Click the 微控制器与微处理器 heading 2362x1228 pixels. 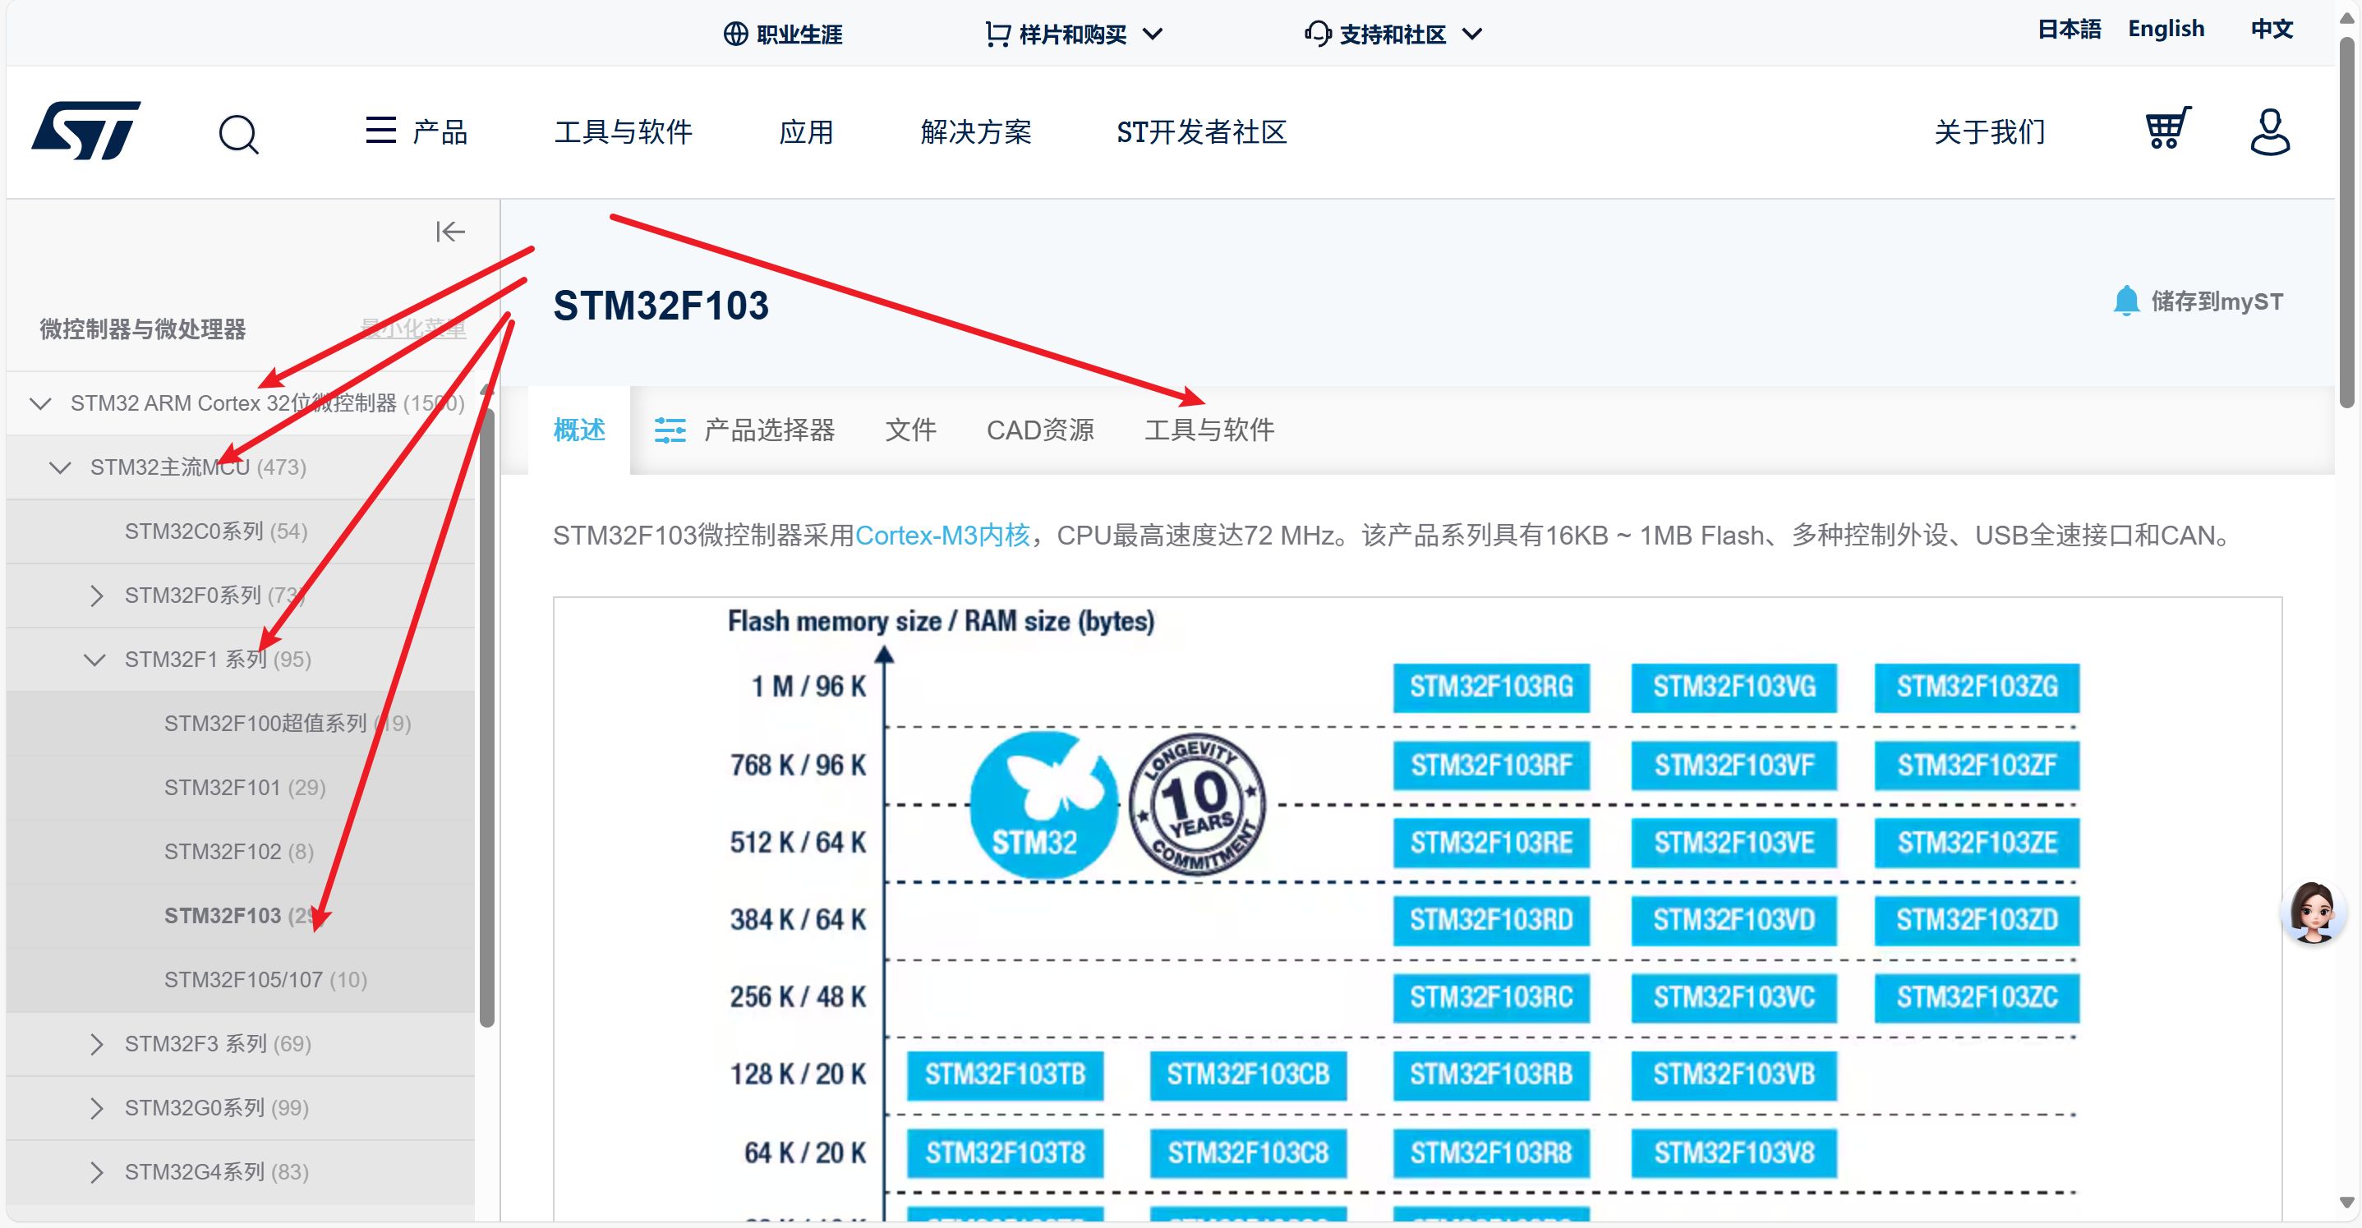pyautogui.click(x=142, y=329)
